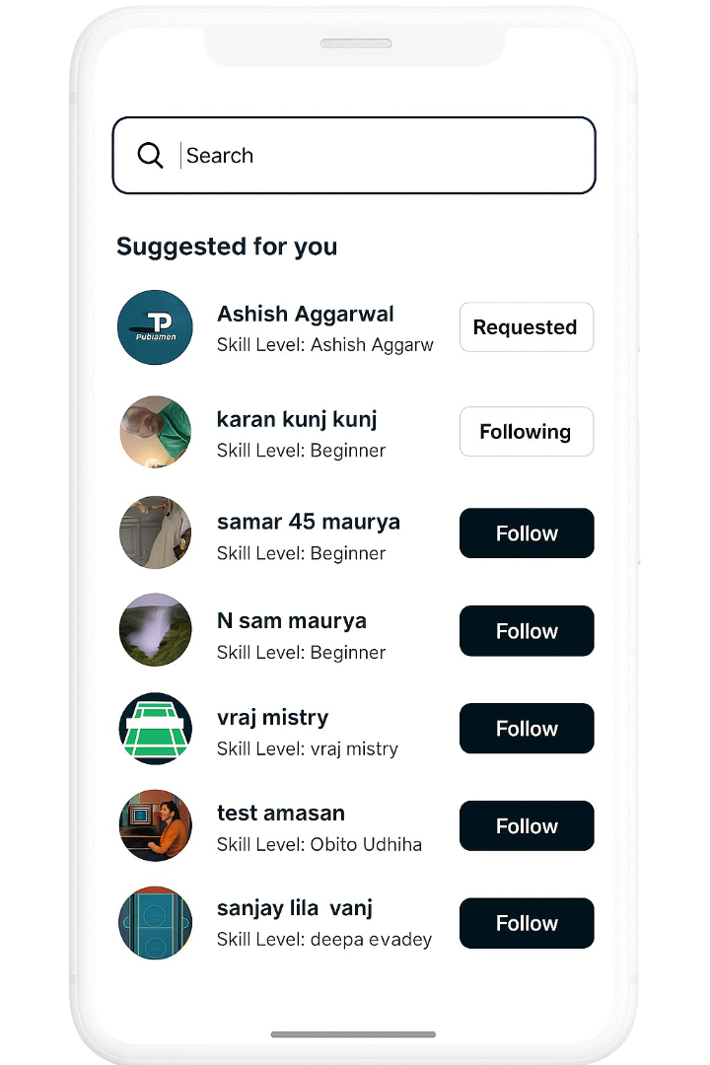
Task: Open Ashish Aggarwal's Publamen profile avatar
Action: click(155, 327)
